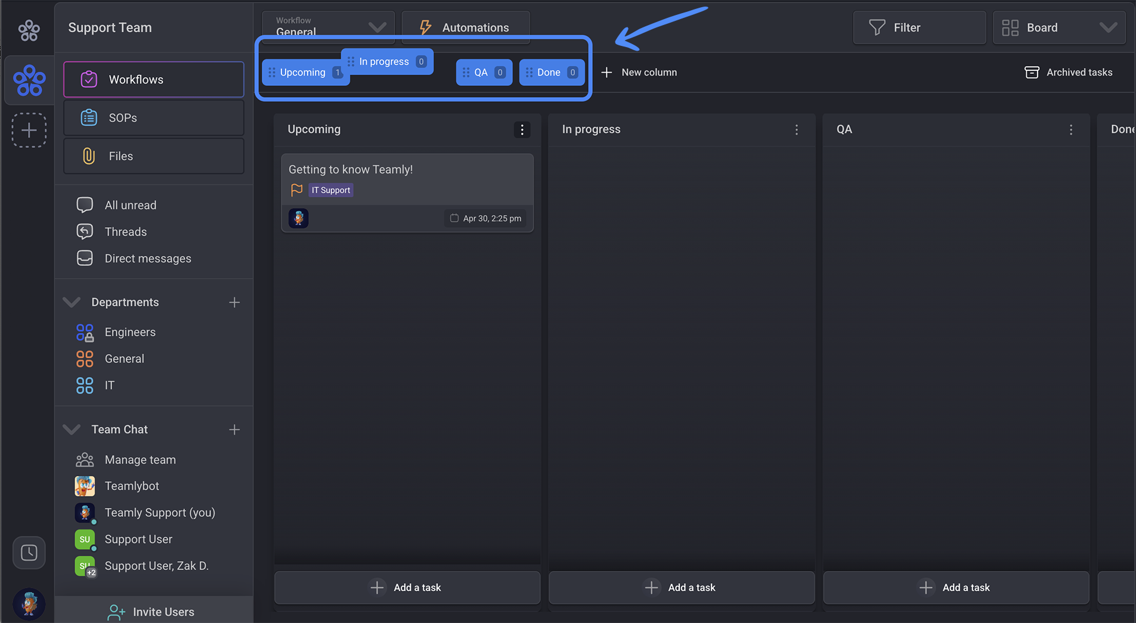
Task: Add a new department with plus icon
Action: coord(234,302)
